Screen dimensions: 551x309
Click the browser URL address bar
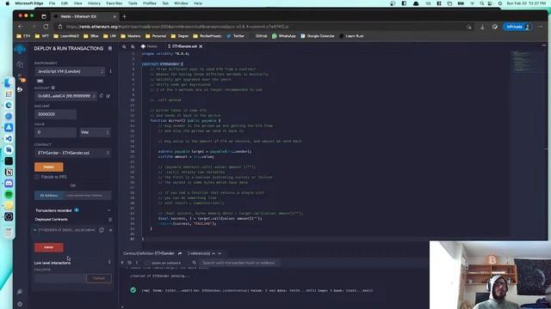260,27
